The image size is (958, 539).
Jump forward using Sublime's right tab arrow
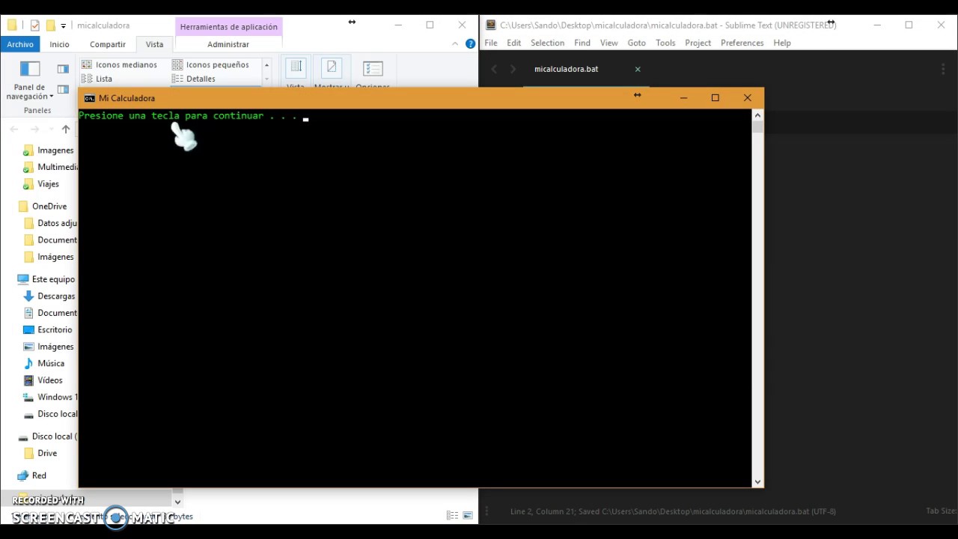click(513, 69)
